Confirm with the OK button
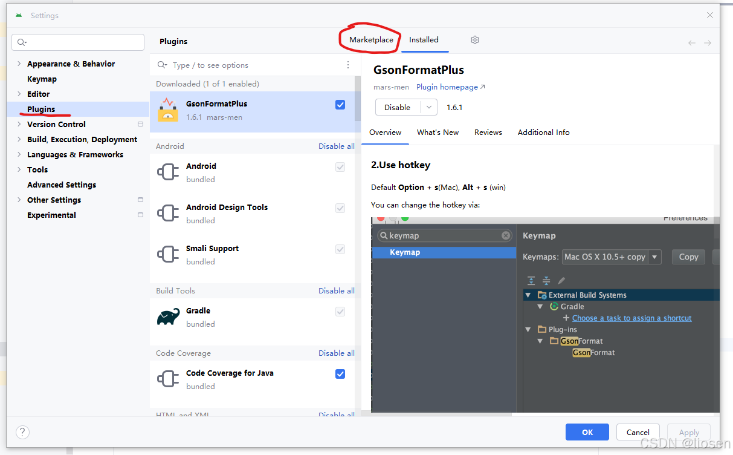The image size is (733, 455). [x=587, y=432]
